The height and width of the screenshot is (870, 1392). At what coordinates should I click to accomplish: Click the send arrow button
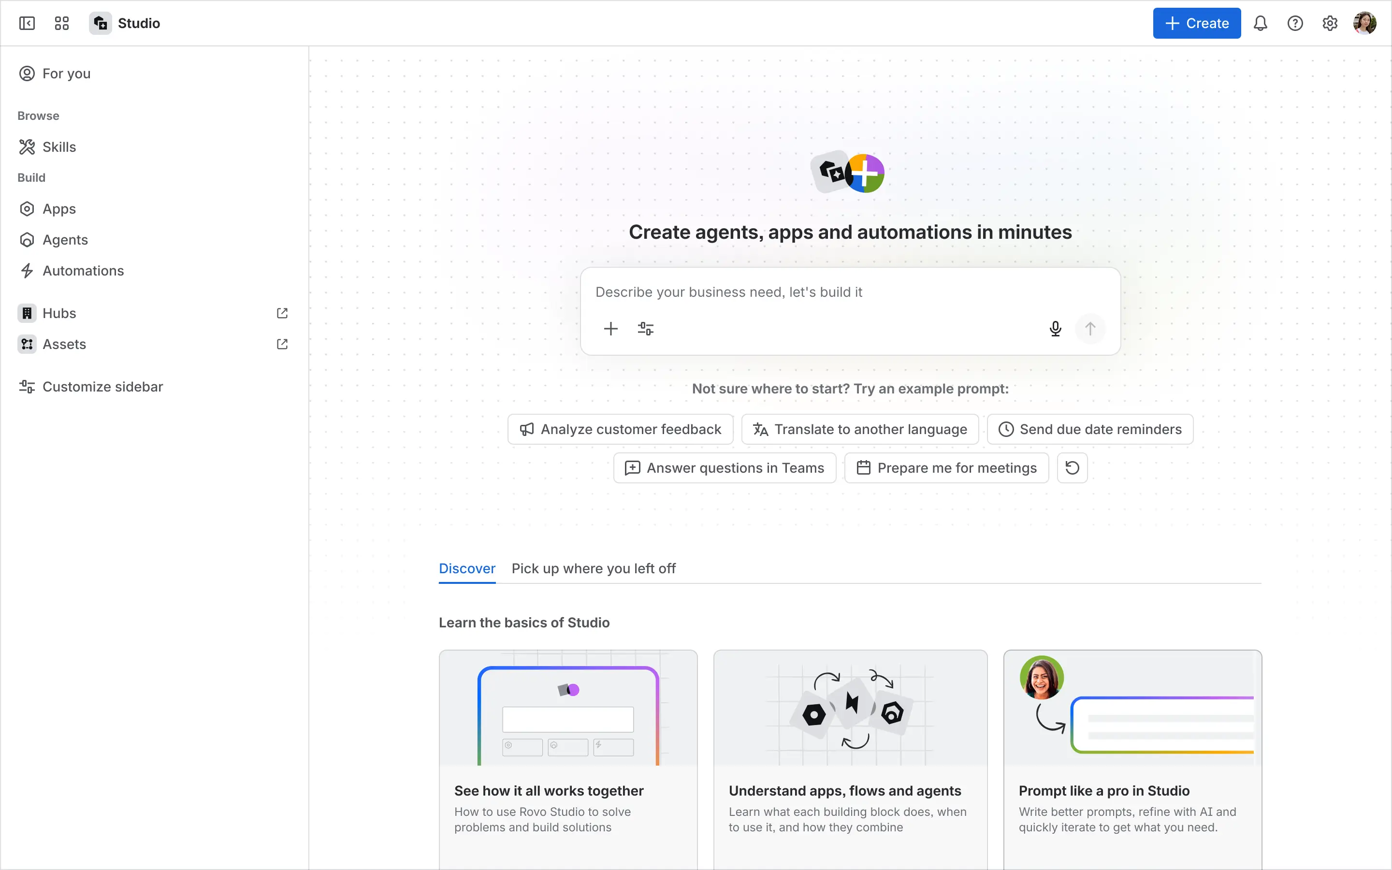(x=1090, y=329)
